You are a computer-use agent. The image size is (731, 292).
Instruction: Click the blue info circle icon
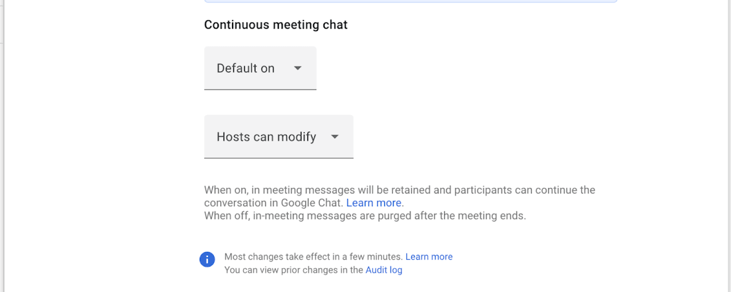(207, 259)
